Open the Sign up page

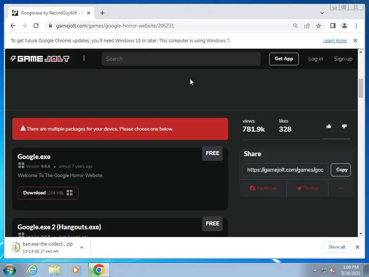pos(343,59)
